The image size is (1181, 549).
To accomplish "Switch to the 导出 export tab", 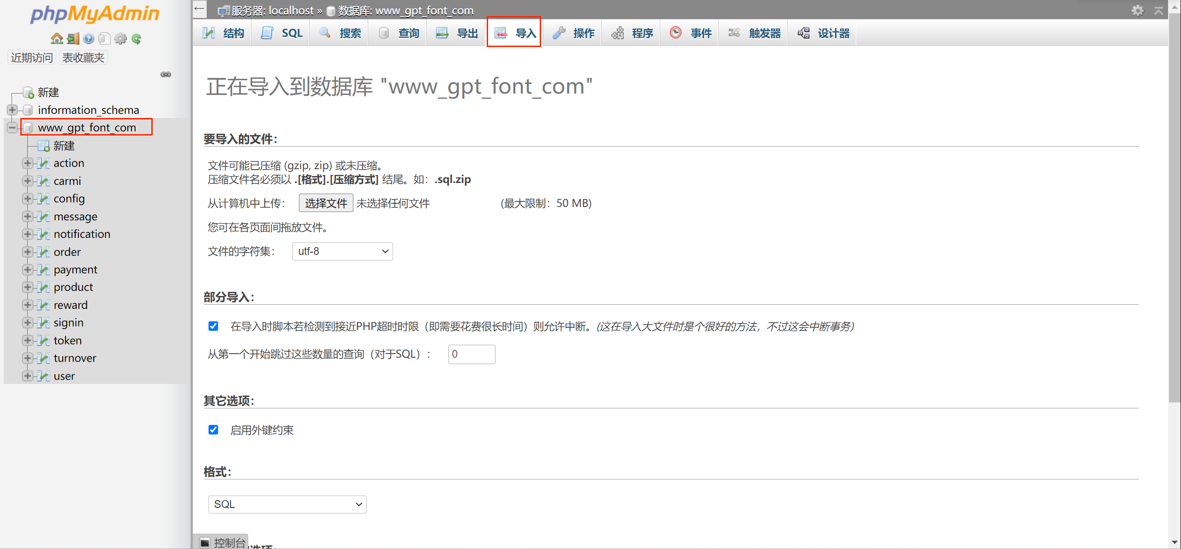I will click(457, 33).
